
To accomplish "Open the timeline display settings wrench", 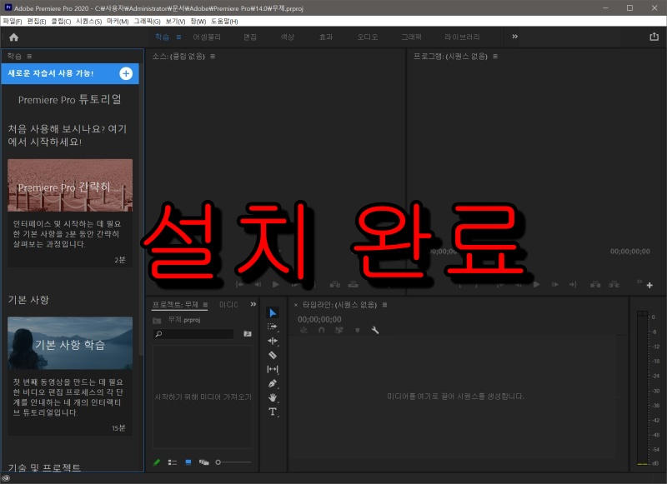I will coord(375,330).
